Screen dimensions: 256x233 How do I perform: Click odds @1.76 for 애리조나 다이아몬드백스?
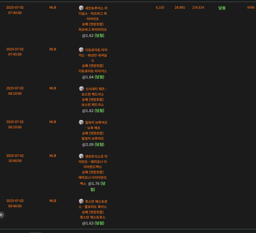[x=94, y=184]
